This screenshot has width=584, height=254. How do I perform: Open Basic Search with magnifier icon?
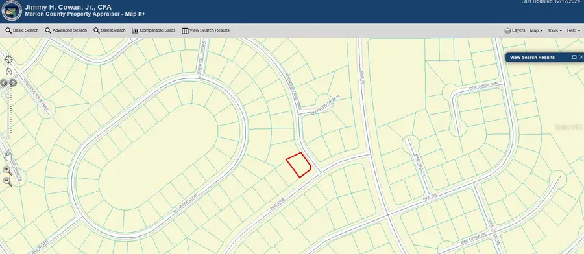tap(22, 30)
